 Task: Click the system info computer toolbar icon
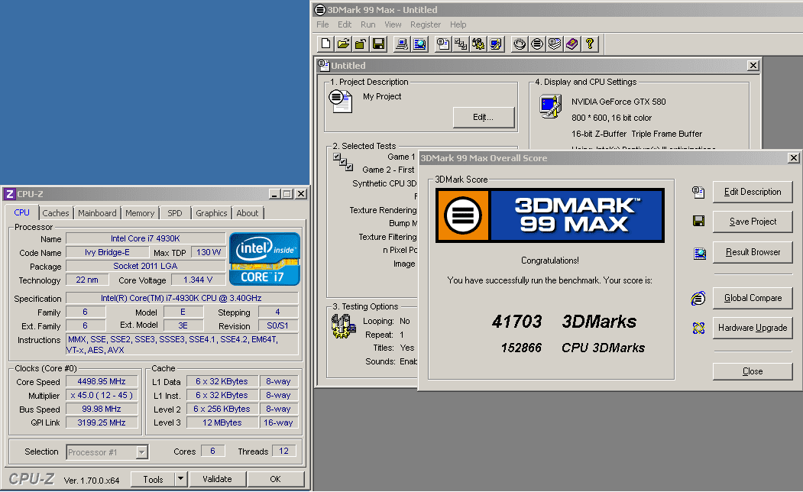pyautogui.click(x=402, y=44)
